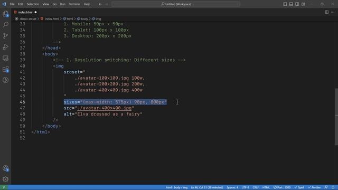The width and height of the screenshot is (338, 190).
Task: Click the unsaved dot on index.html tab
Action: 35,12
